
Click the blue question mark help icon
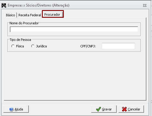coord(11,109)
